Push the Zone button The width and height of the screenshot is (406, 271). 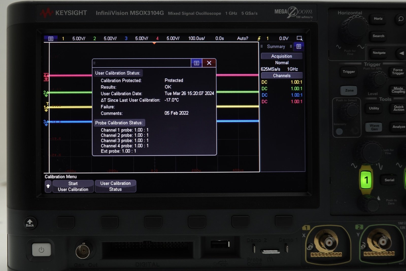click(349, 91)
